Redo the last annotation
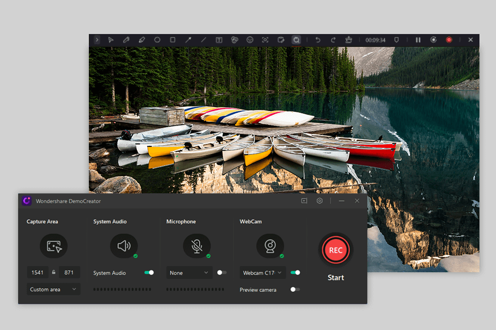This screenshot has height=330, width=496. (333, 40)
